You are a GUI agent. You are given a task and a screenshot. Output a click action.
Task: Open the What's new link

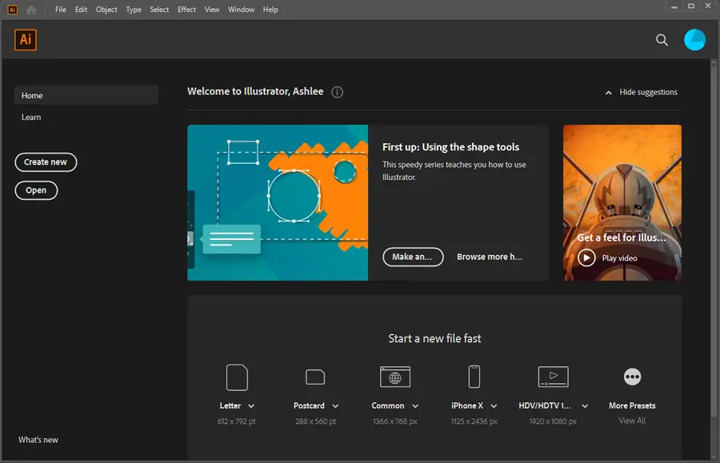[x=38, y=440]
